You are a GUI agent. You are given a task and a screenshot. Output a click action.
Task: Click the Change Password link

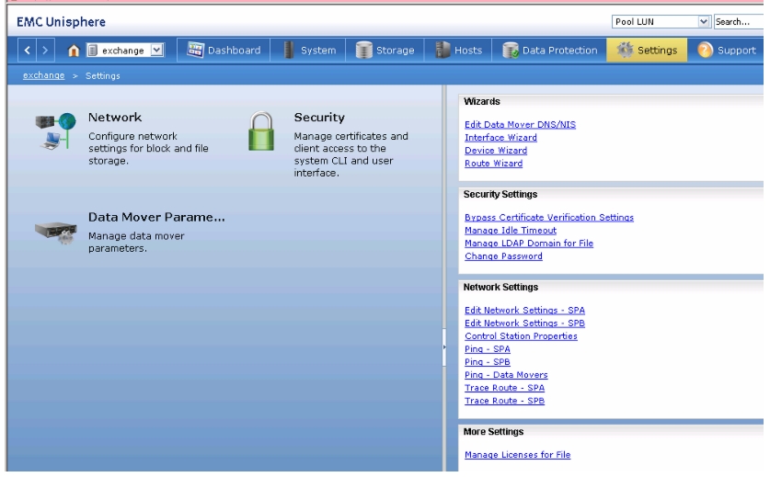pyautogui.click(x=503, y=256)
